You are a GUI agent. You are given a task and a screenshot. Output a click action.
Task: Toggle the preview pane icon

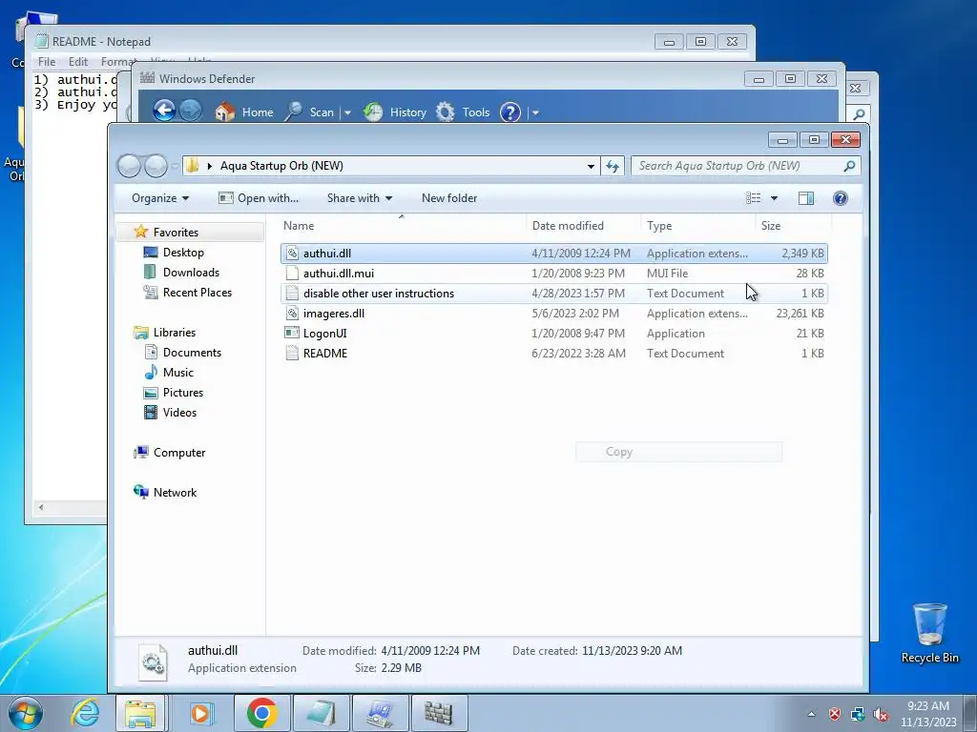[806, 198]
